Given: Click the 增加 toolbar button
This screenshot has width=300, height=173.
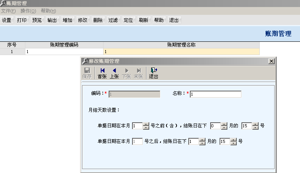Looking at the screenshot, I should point(67,20).
